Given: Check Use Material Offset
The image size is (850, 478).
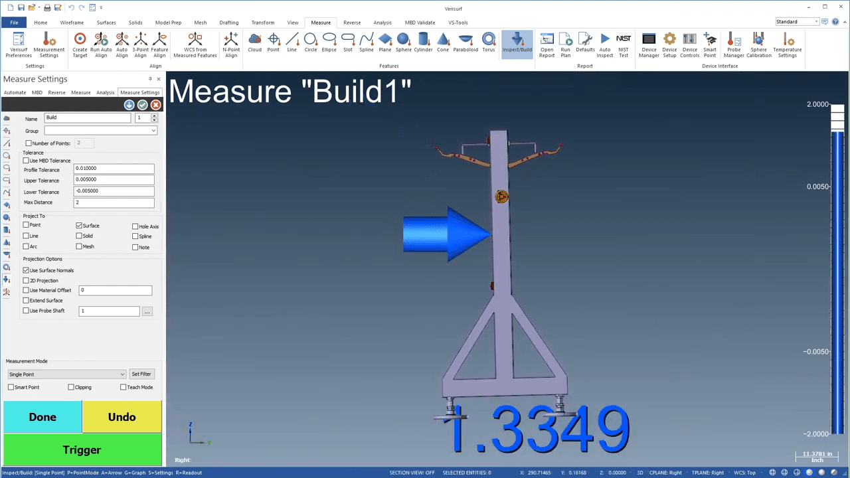Looking at the screenshot, I should (26, 291).
